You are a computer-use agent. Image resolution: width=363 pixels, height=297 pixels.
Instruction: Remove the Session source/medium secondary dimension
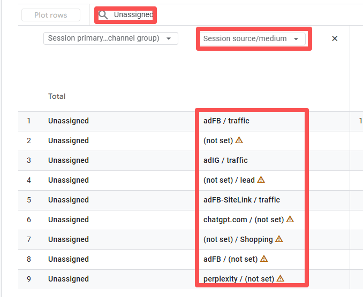tap(335, 38)
